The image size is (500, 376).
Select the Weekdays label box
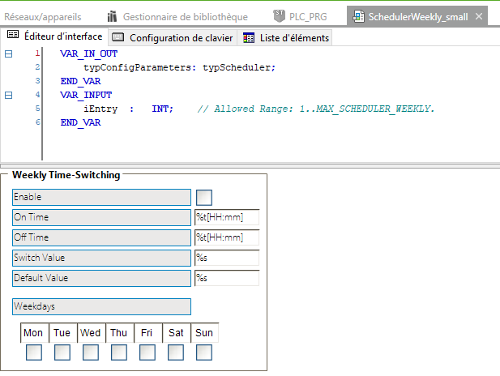click(x=101, y=306)
